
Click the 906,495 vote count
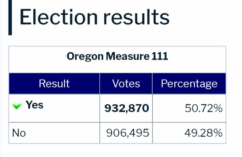(127, 133)
